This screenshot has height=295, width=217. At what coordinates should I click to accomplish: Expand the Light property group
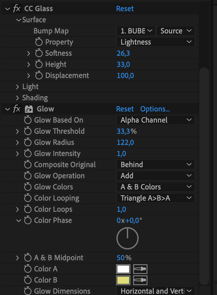(x=17, y=87)
